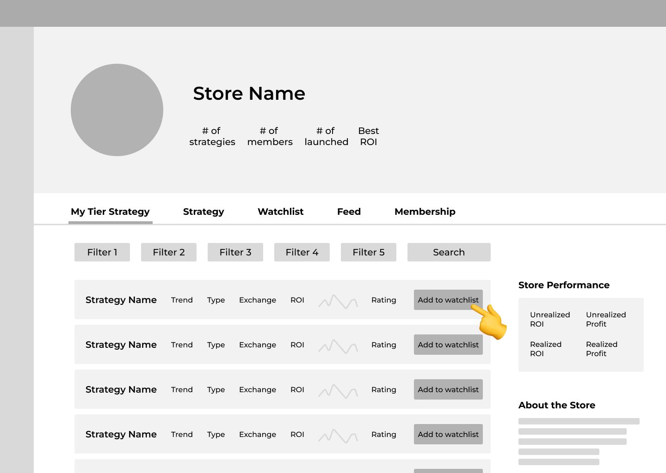Click the Store Name heading
666x473 pixels.
[x=249, y=94]
